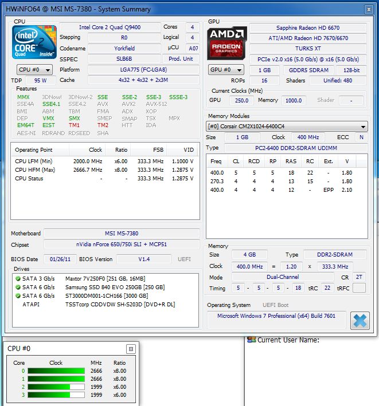Click the 95 W TDP field

point(41,81)
